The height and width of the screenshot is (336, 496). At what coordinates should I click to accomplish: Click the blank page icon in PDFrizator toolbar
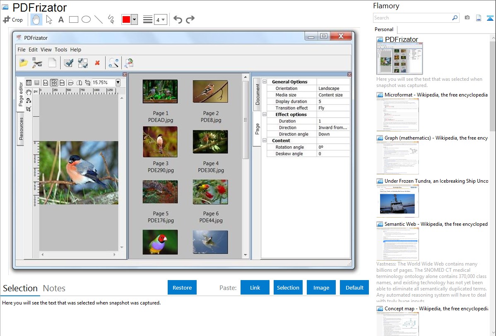tap(52, 63)
